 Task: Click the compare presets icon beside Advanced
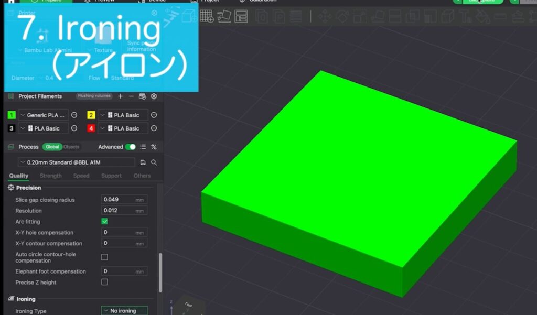154,147
